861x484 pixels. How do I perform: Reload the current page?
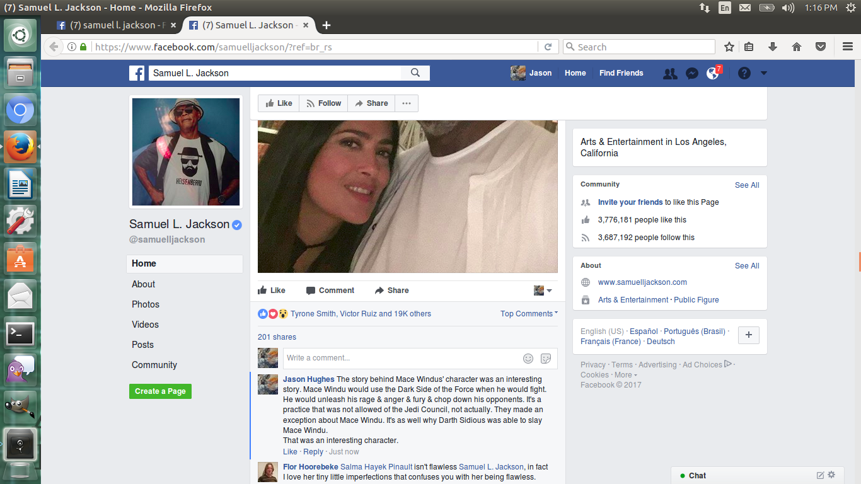coord(548,47)
